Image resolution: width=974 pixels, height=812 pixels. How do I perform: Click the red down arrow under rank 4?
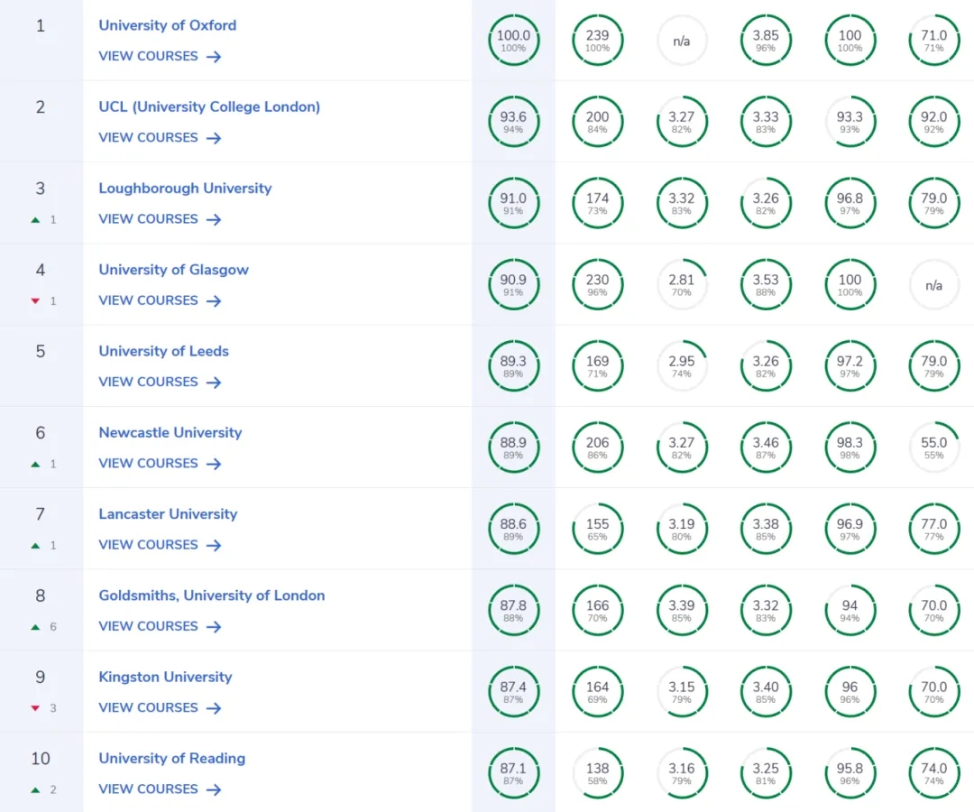[35, 301]
